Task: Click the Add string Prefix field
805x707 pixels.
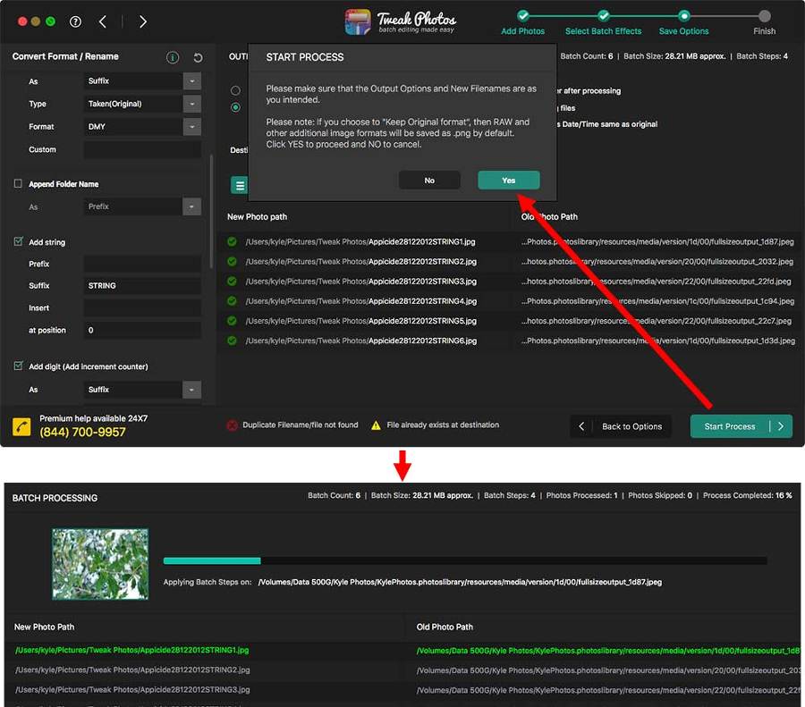Action: (142, 265)
